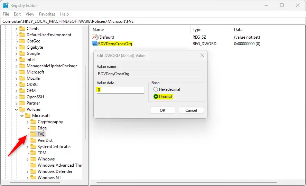Expand the Windows Defender tree node
Screen dimensions: 306x186
28,172
